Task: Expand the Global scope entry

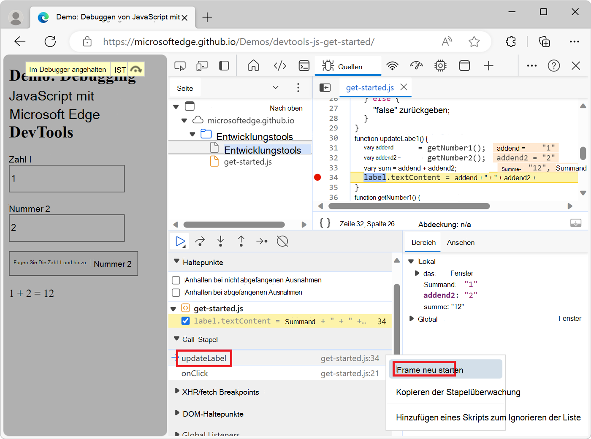Action: click(x=412, y=319)
